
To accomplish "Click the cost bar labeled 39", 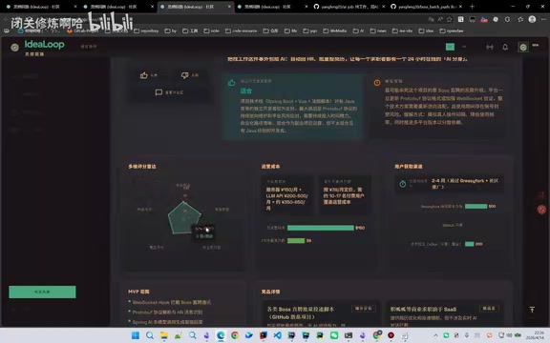I will [296, 240].
